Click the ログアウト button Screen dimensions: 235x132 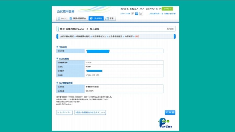click(x=167, y=9)
